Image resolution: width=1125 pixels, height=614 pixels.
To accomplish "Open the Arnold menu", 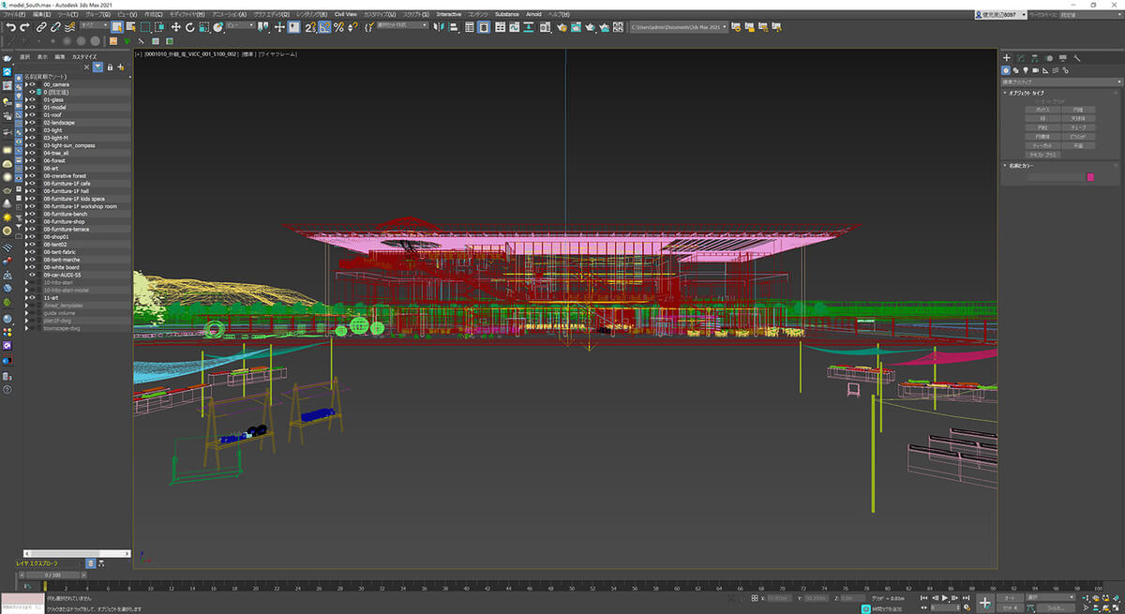I will coord(533,15).
